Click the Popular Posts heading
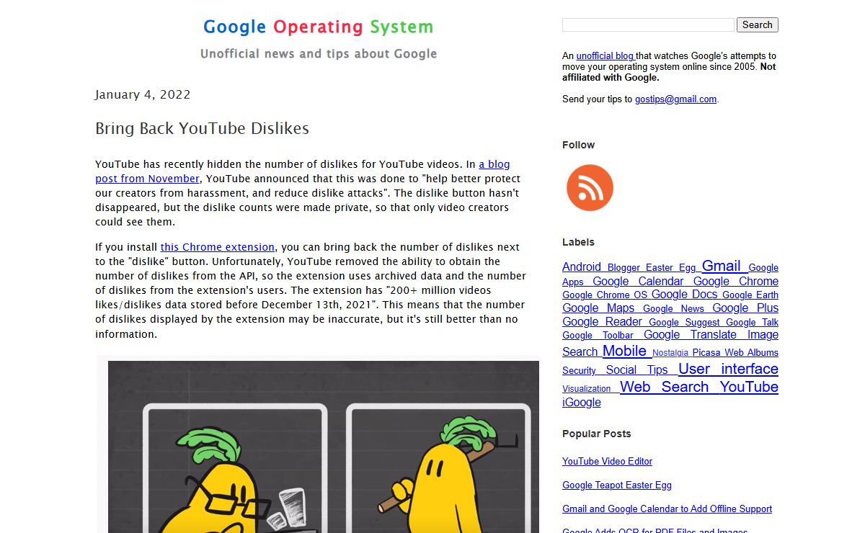The height and width of the screenshot is (533, 865). [x=596, y=434]
